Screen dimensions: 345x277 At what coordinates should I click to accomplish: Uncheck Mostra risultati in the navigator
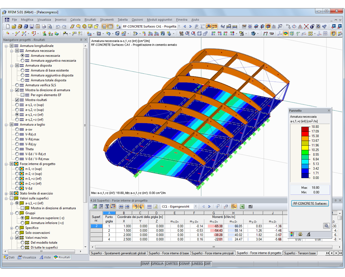tap(17, 100)
